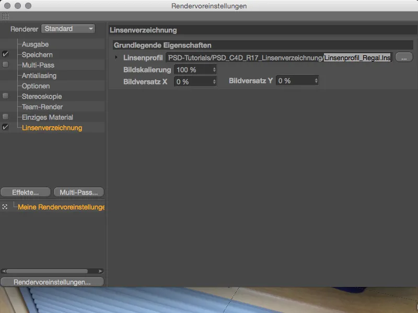The height and width of the screenshot is (313, 418).
Task: Select the Stereoskopie settings entry
Action: coord(42,97)
